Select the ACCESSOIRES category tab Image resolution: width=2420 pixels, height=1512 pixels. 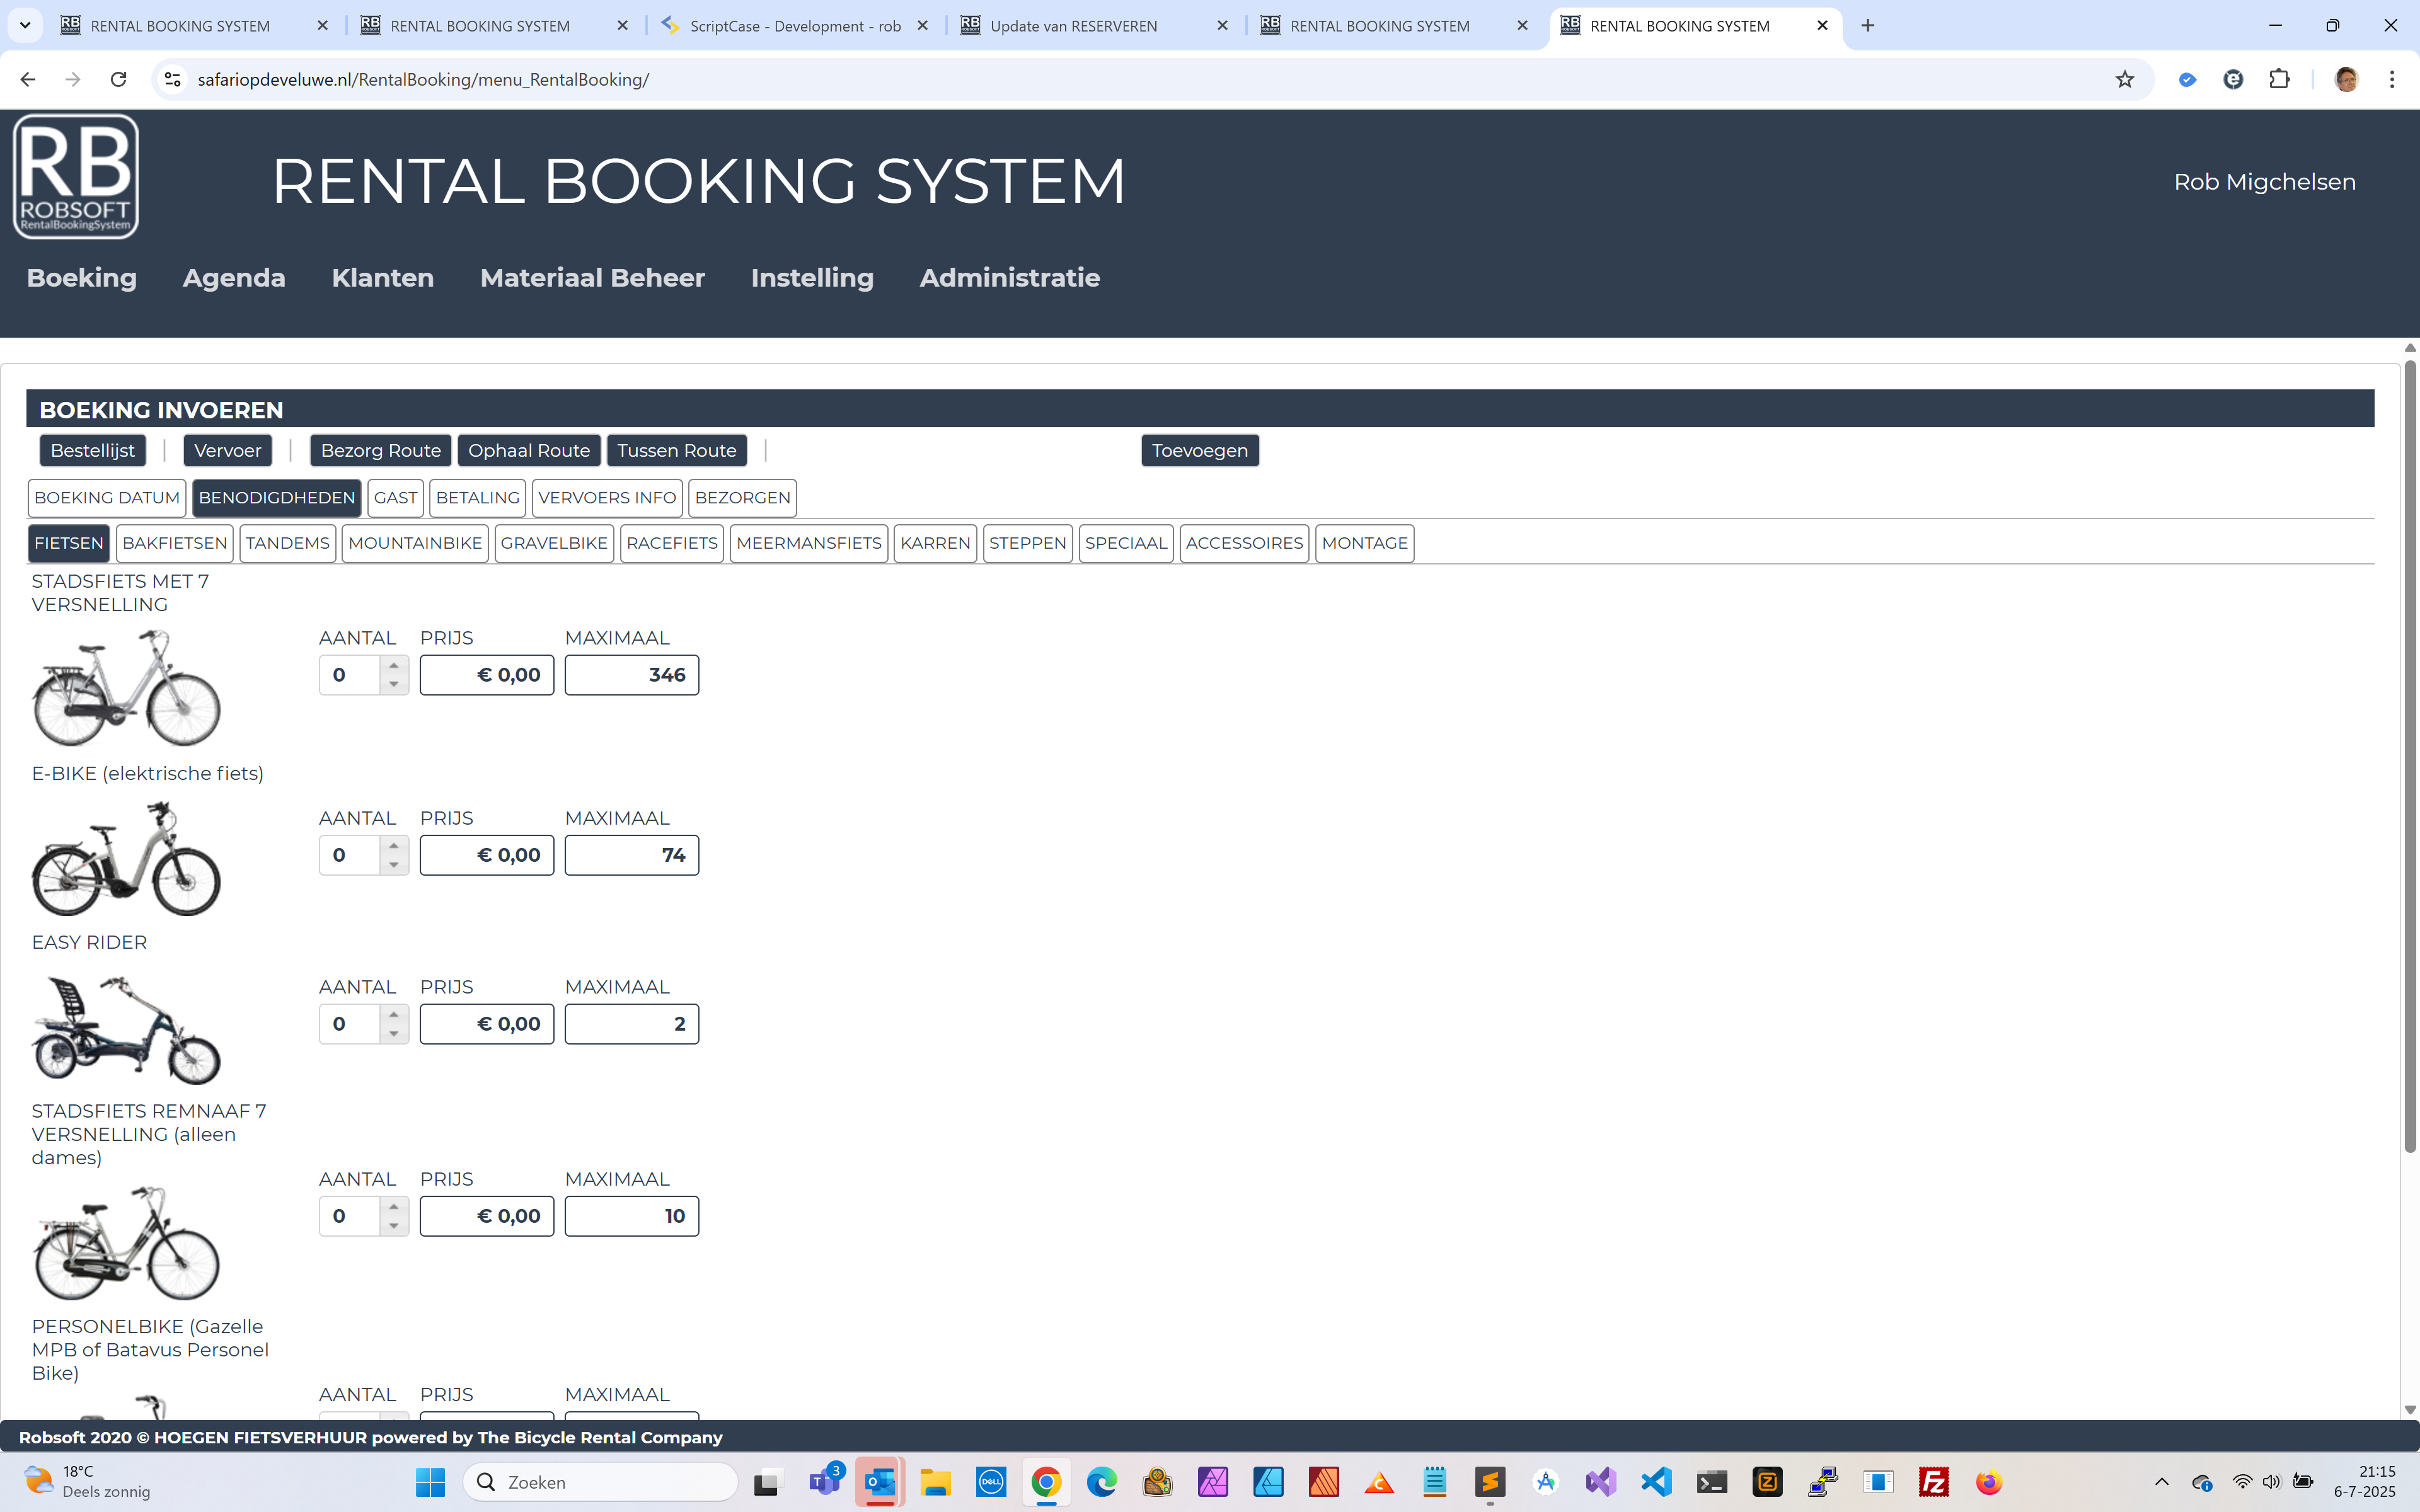click(1244, 543)
